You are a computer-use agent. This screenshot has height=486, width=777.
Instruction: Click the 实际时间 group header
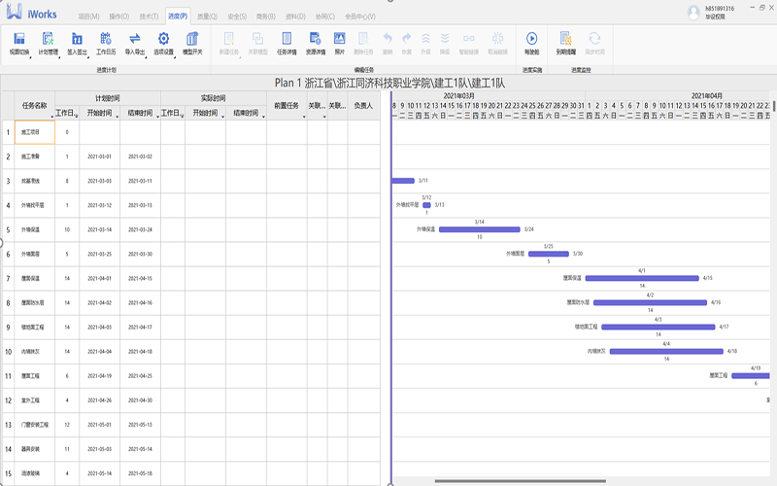coord(213,98)
